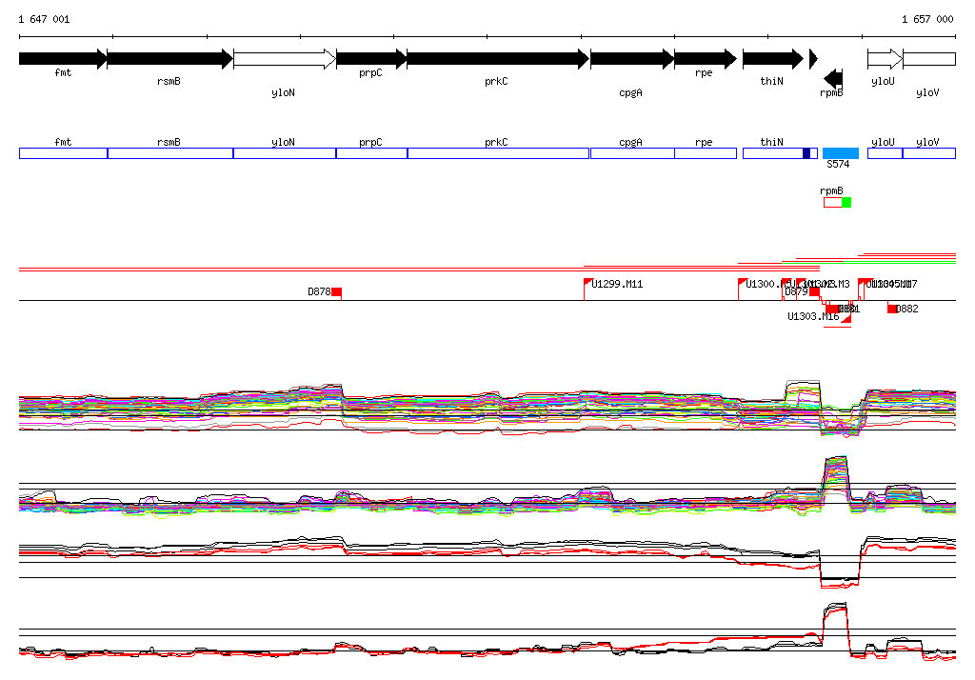
Task: Select the blue rpe annotation box
Action: [706, 153]
